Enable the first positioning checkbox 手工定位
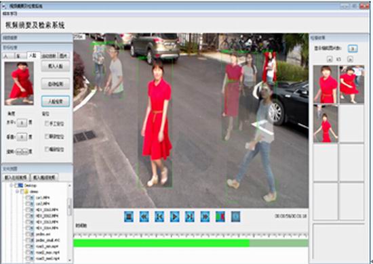Viewport: 373px width, 264px height. (x=47, y=123)
